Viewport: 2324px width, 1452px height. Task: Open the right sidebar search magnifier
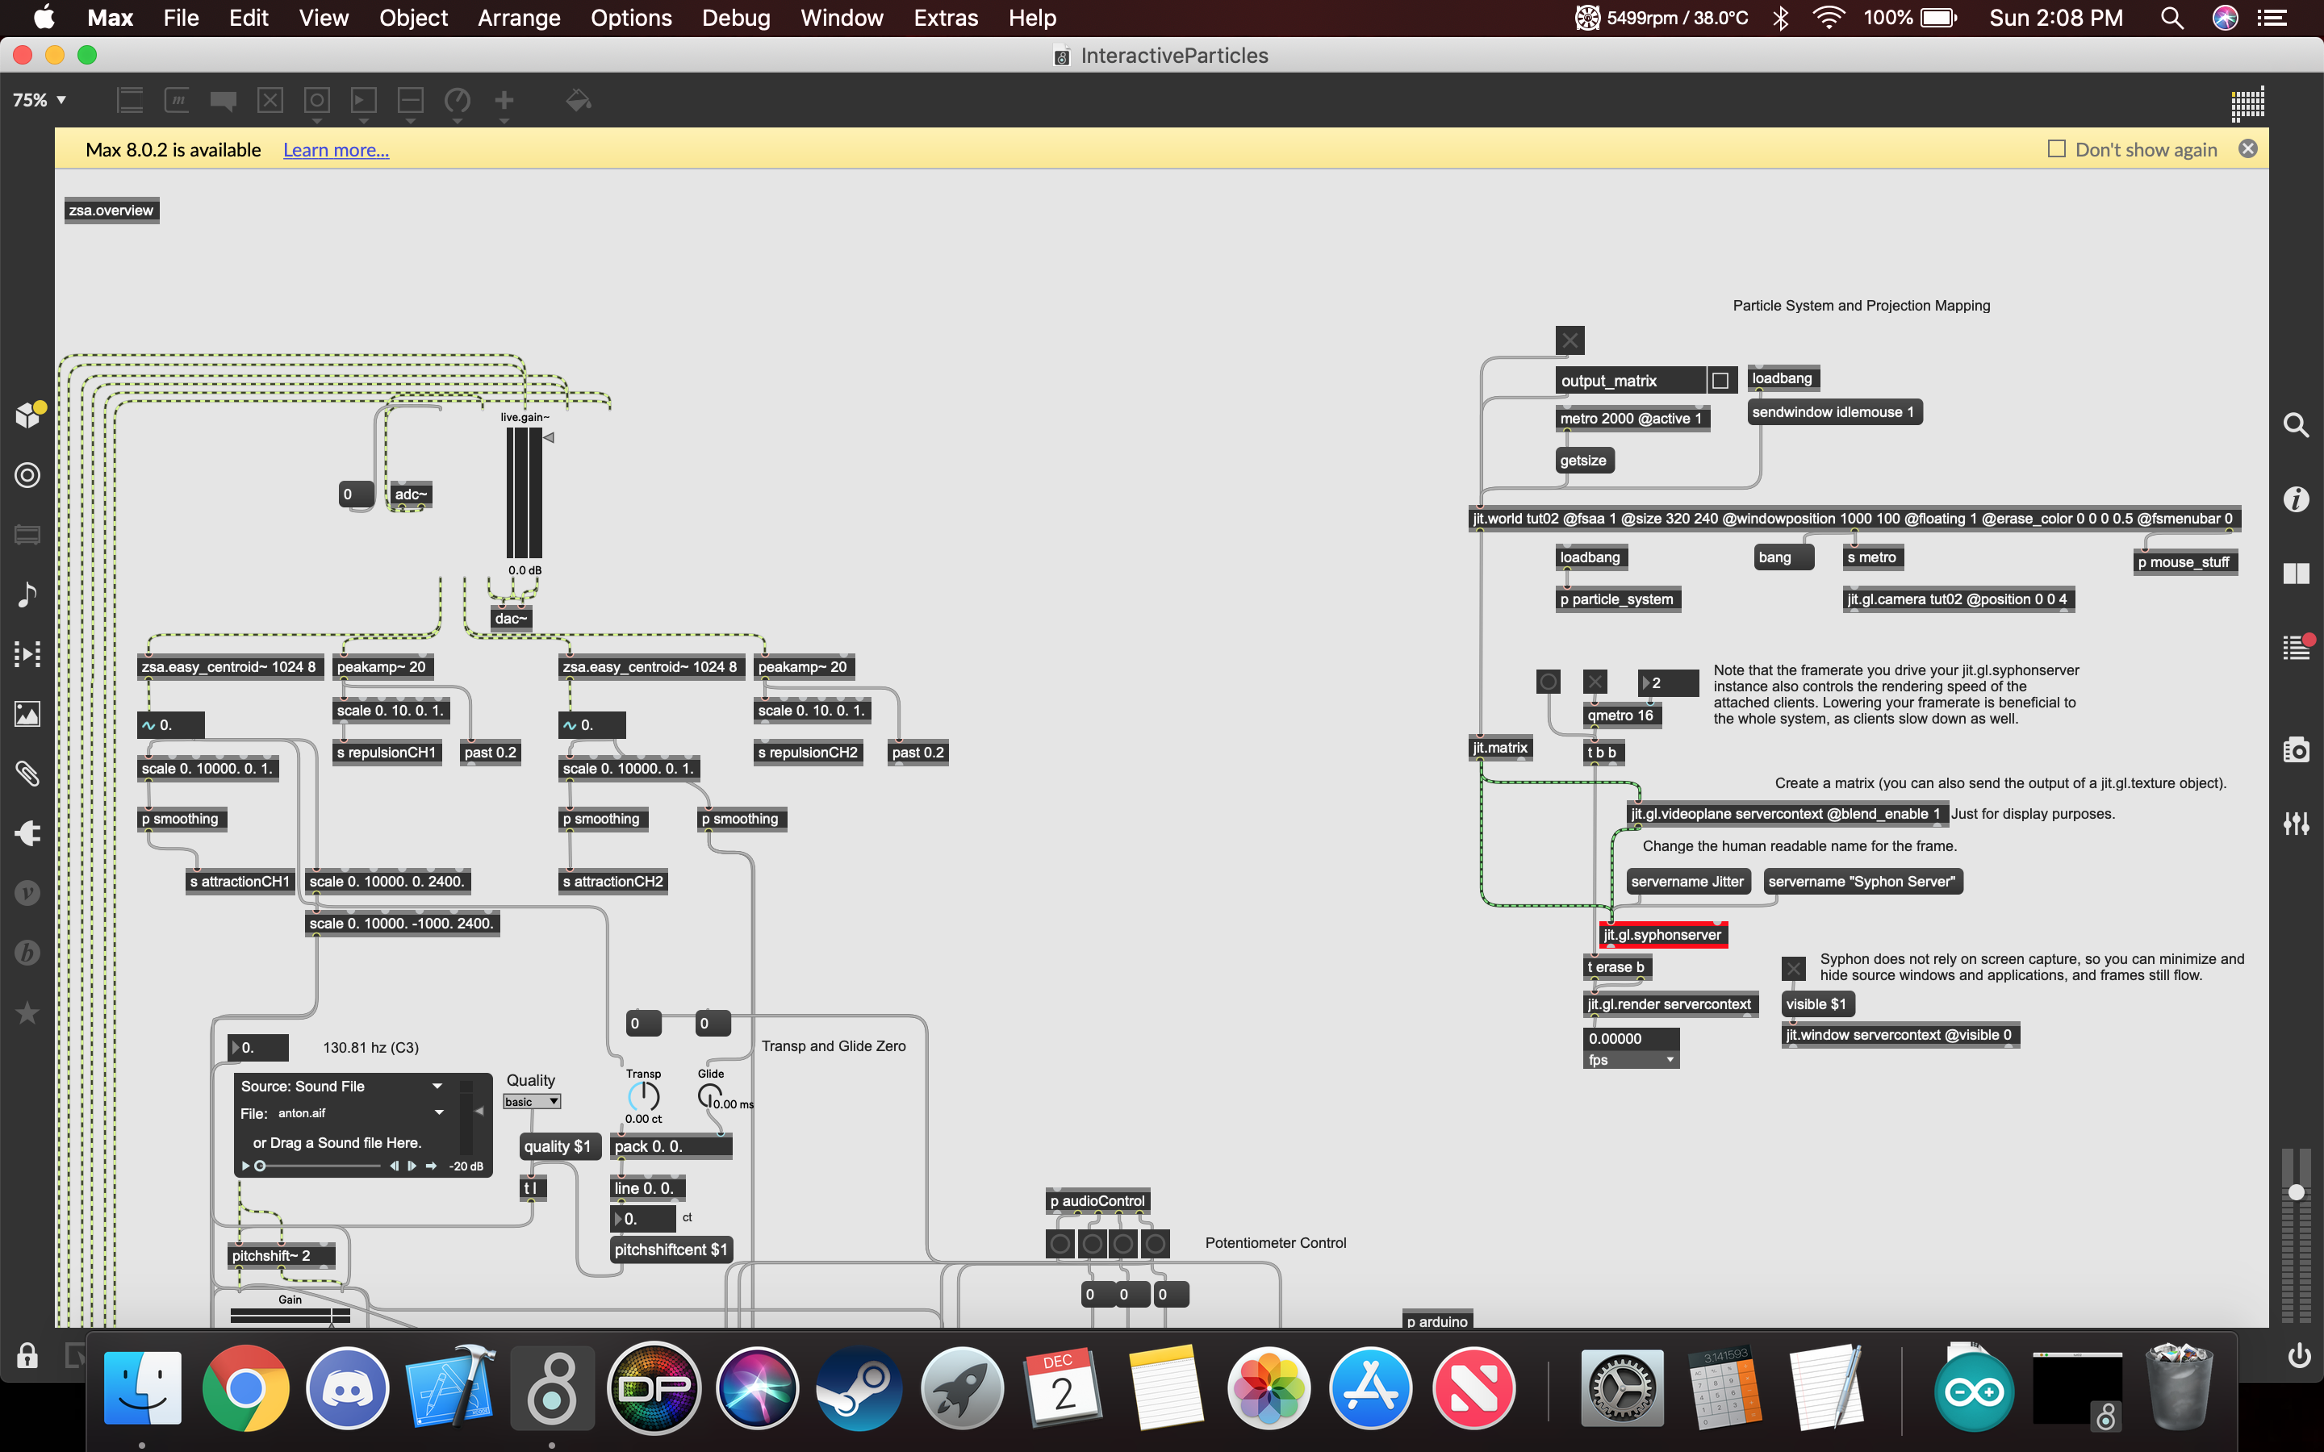point(2296,424)
